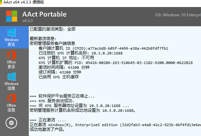The width and height of the screenshot is (201, 136).
Task: Click the 已启用 KMS 主机缓存 line
Action: (58, 77)
